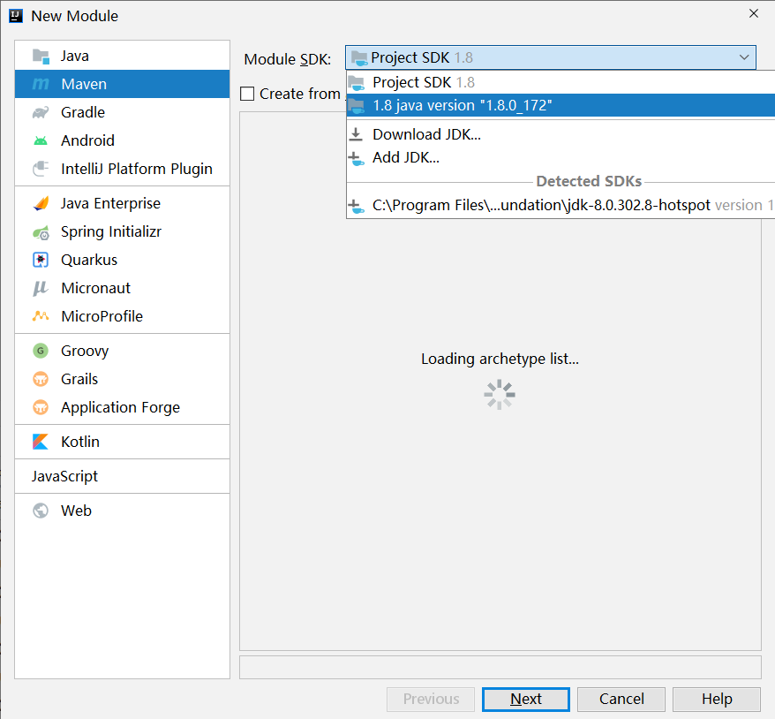Select MicroProfile module type

[x=122, y=316]
